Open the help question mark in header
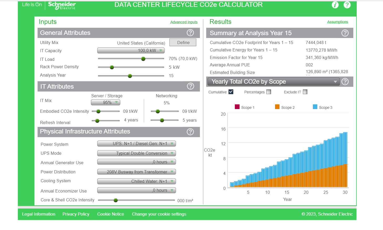Viewport: 383px width, 230px height. point(347,5)
